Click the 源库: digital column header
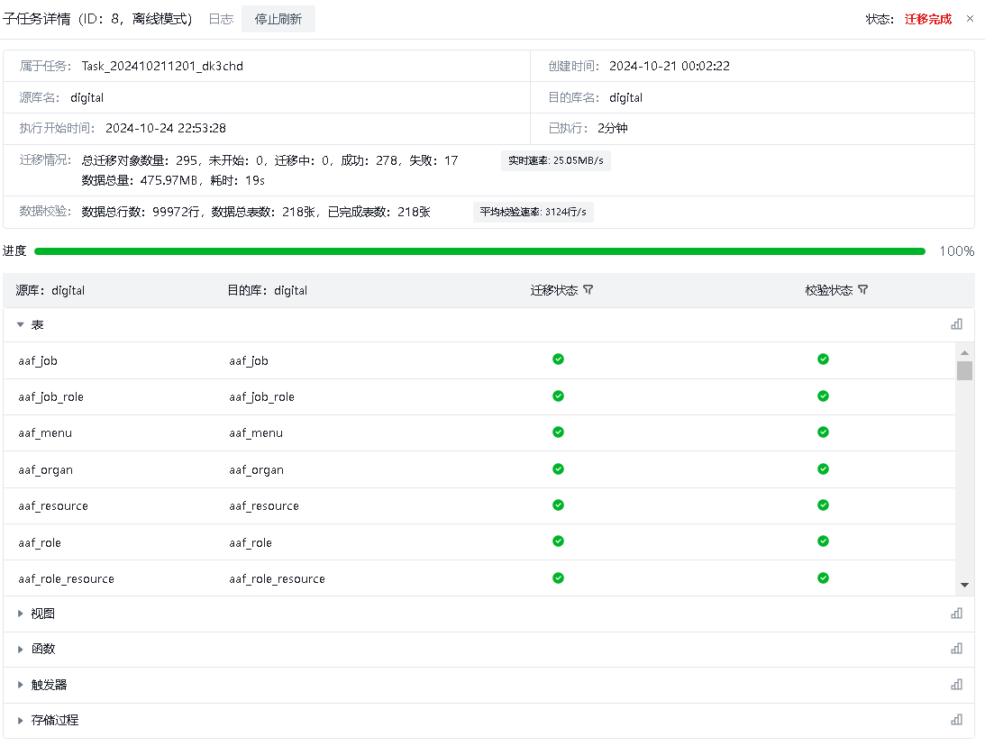Viewport: 985px width, 746px height. (50, 291)
